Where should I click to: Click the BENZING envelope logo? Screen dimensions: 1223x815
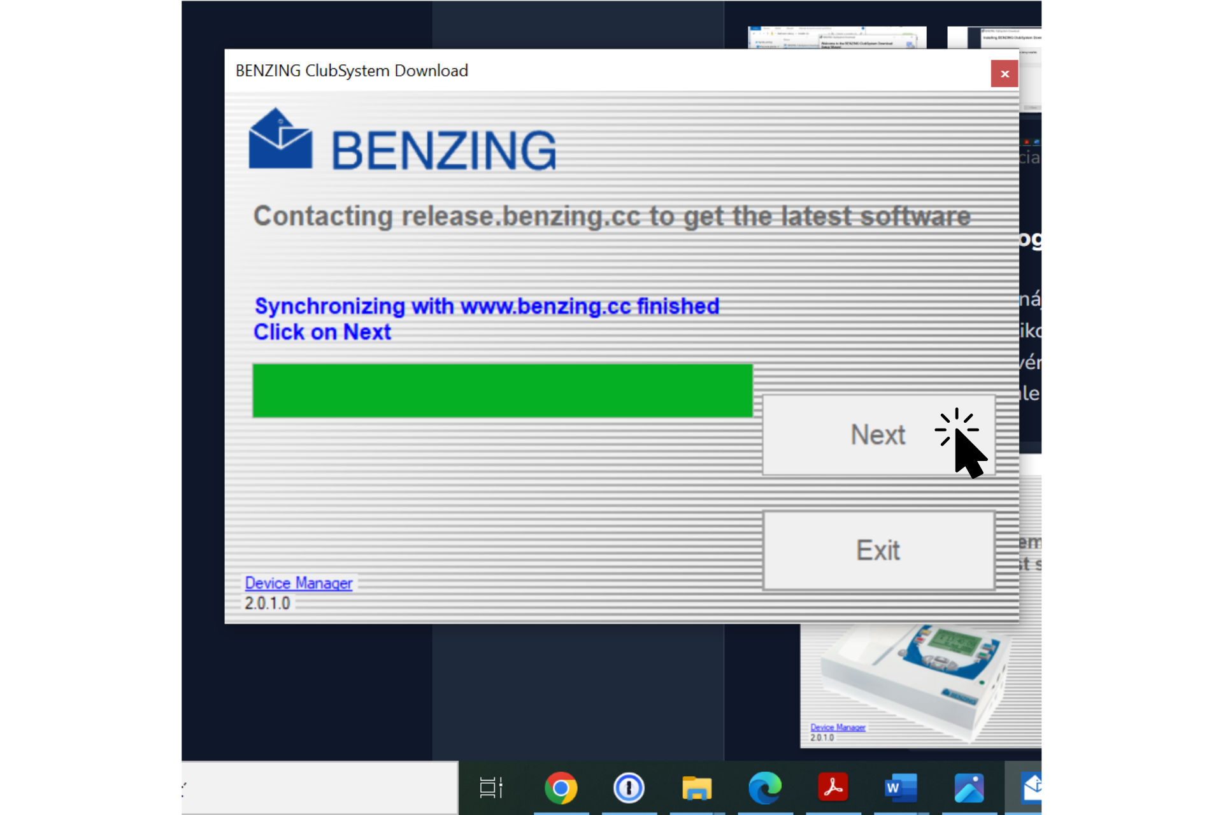[x=280, y=139]
